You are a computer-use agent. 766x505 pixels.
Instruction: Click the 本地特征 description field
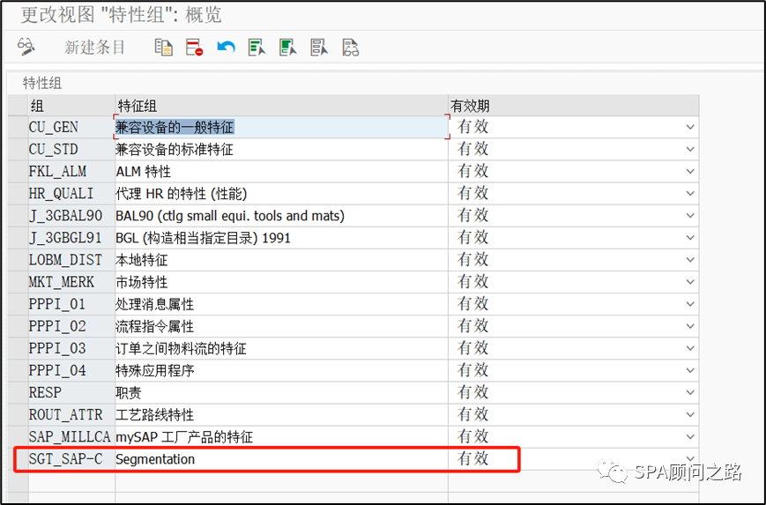tap(281, 260)
